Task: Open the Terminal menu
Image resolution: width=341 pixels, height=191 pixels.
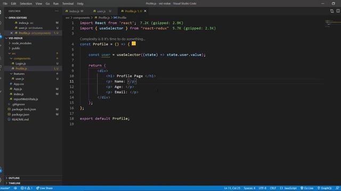Action: pos(68,4)
